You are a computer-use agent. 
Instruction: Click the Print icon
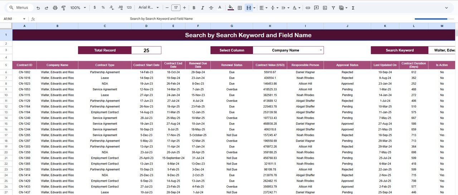55,7
